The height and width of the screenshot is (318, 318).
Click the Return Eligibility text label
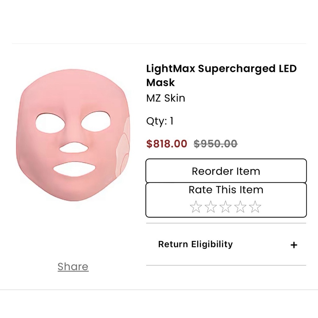point(195,244)
